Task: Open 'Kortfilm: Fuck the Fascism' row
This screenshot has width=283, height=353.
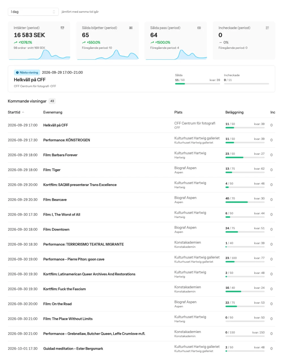Action: [141, 289]
